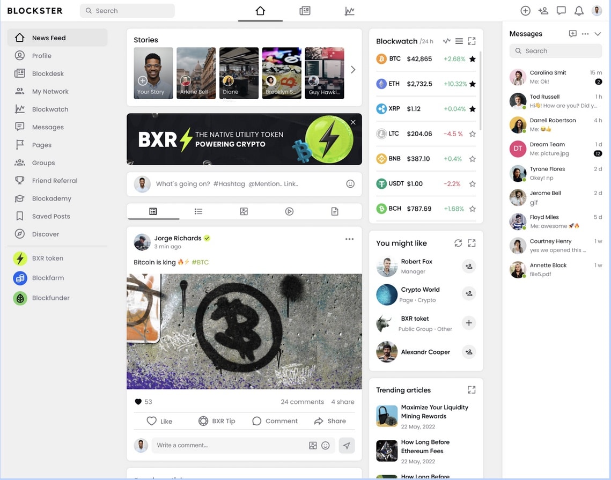Collapse the Messages panel chevron
This screenshot has width=611, height=480.
pos(598,34)
